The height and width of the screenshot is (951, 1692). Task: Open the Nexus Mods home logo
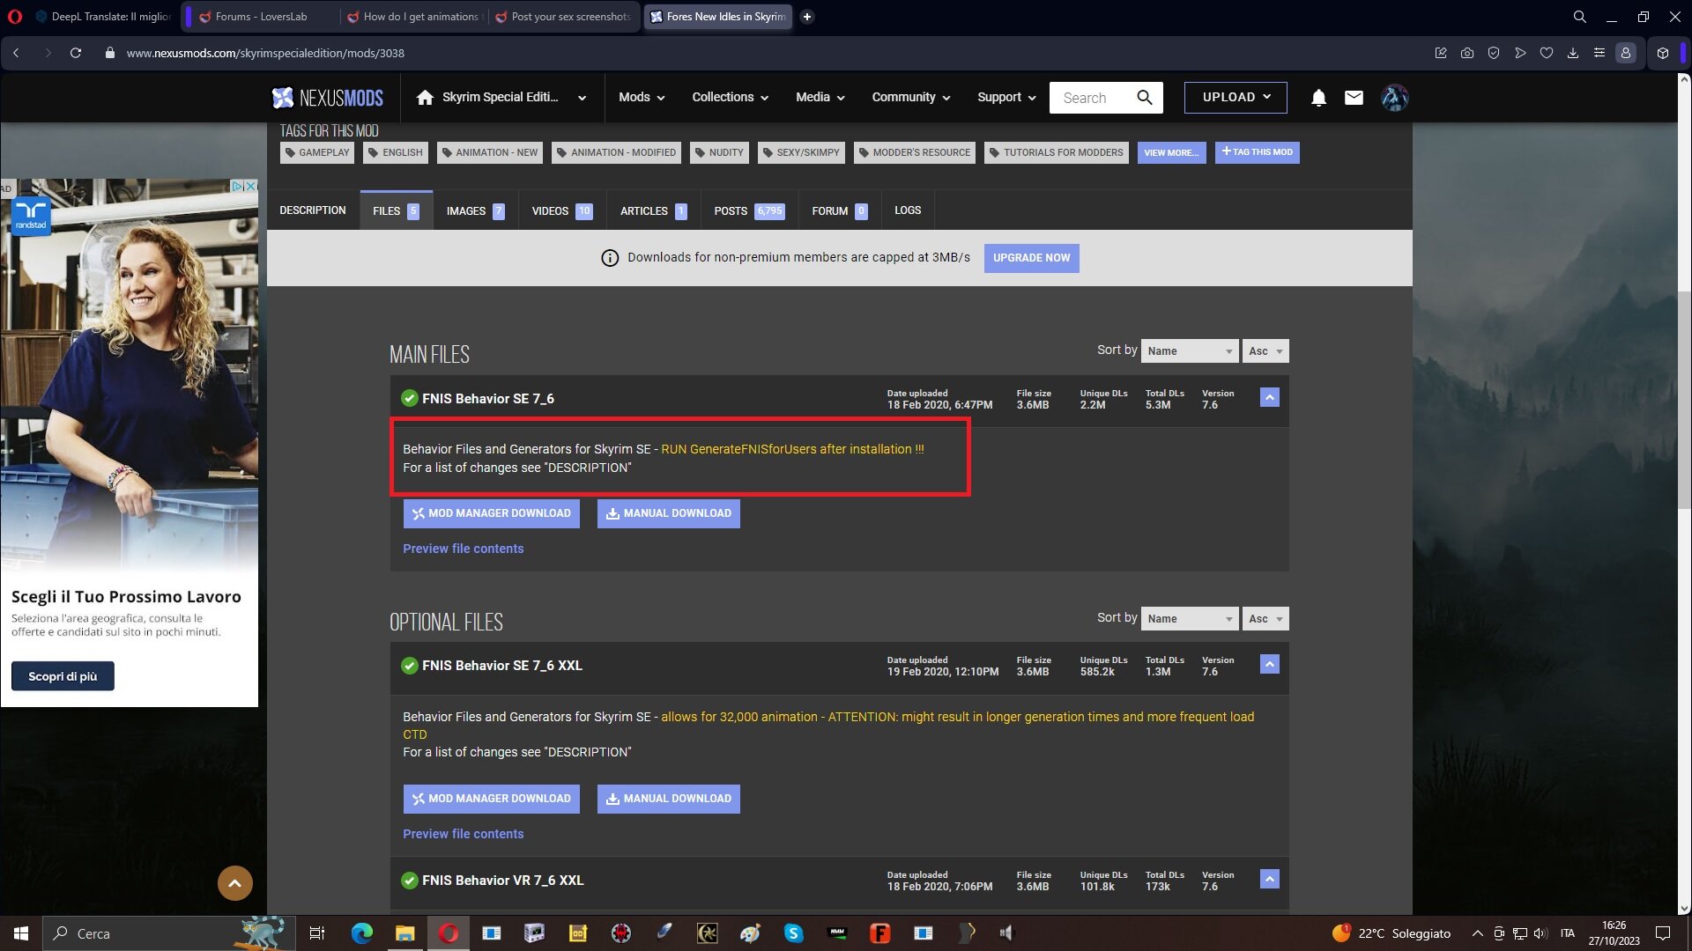[328, 98]
